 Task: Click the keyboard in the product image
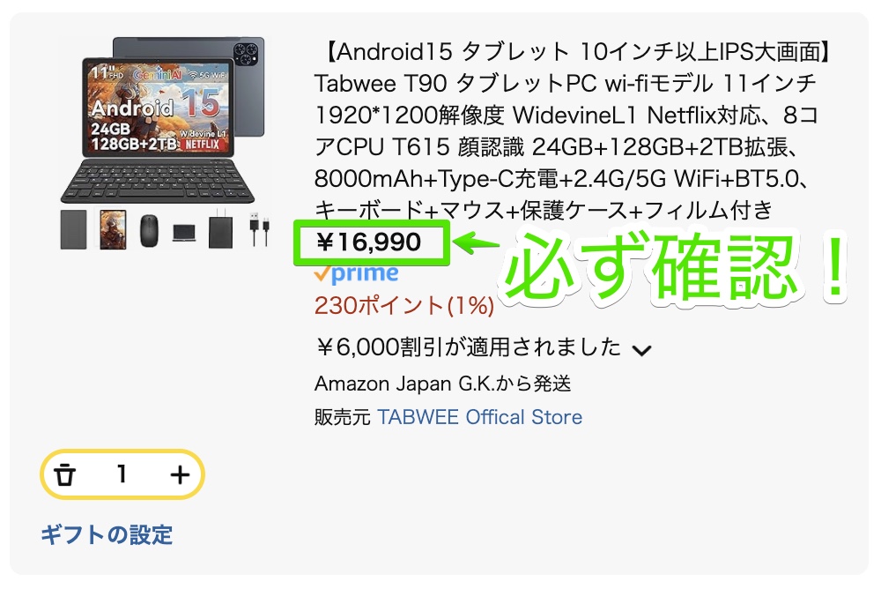click(158, 180)
